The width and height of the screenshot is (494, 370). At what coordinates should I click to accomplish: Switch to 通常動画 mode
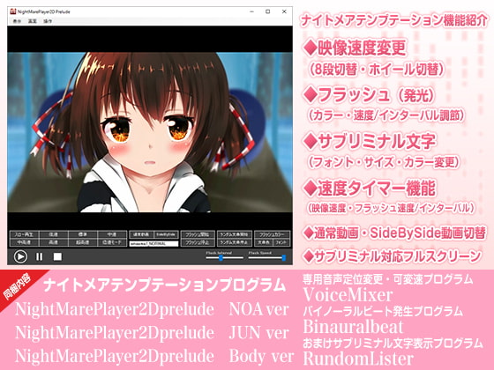(141, 234)
